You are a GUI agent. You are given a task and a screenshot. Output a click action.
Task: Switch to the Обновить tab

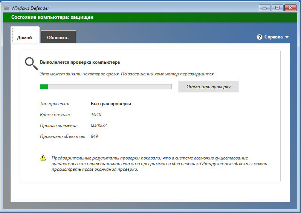click(58, 37)
